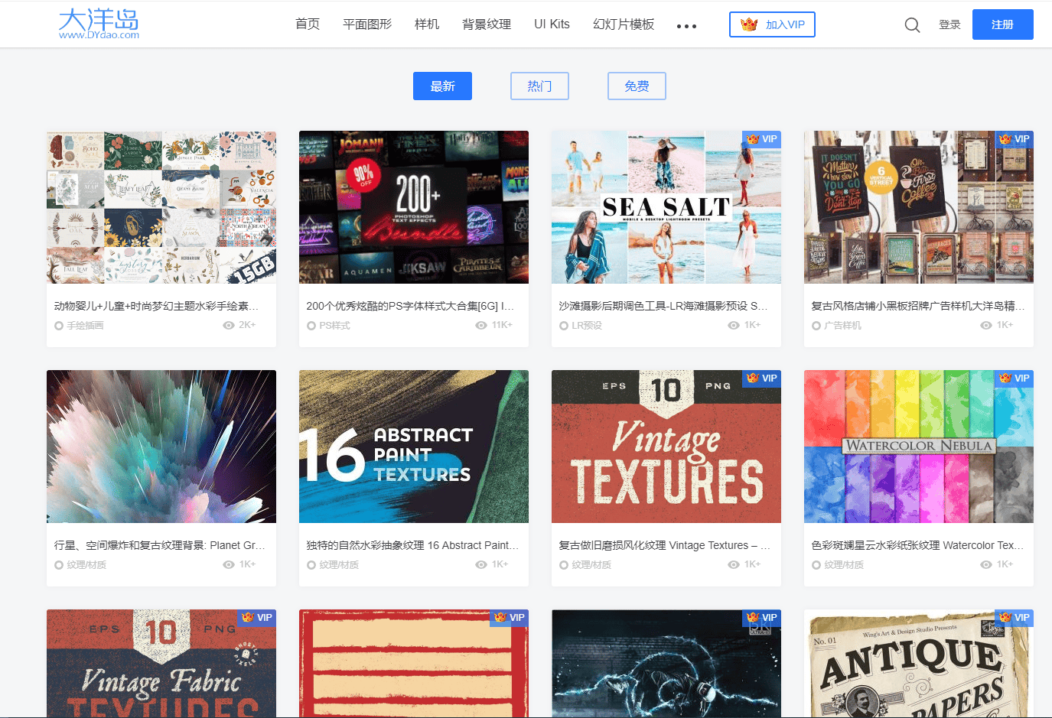Select the 最新 filter tab
This screenshot has height=718, width=1052.
442,86
